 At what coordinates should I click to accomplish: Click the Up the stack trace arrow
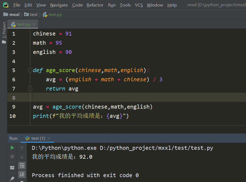coord(22,148)
